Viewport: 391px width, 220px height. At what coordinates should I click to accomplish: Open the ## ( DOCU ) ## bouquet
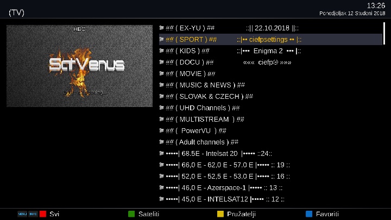(270, 62)
